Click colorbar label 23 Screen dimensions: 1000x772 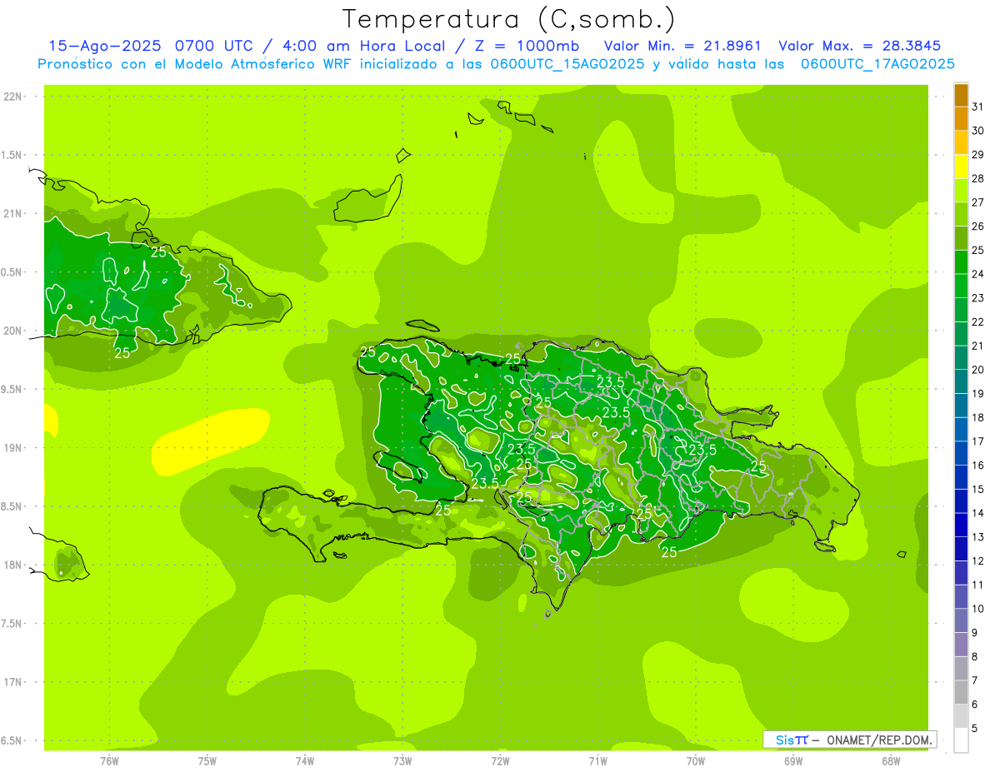(977, 297)
